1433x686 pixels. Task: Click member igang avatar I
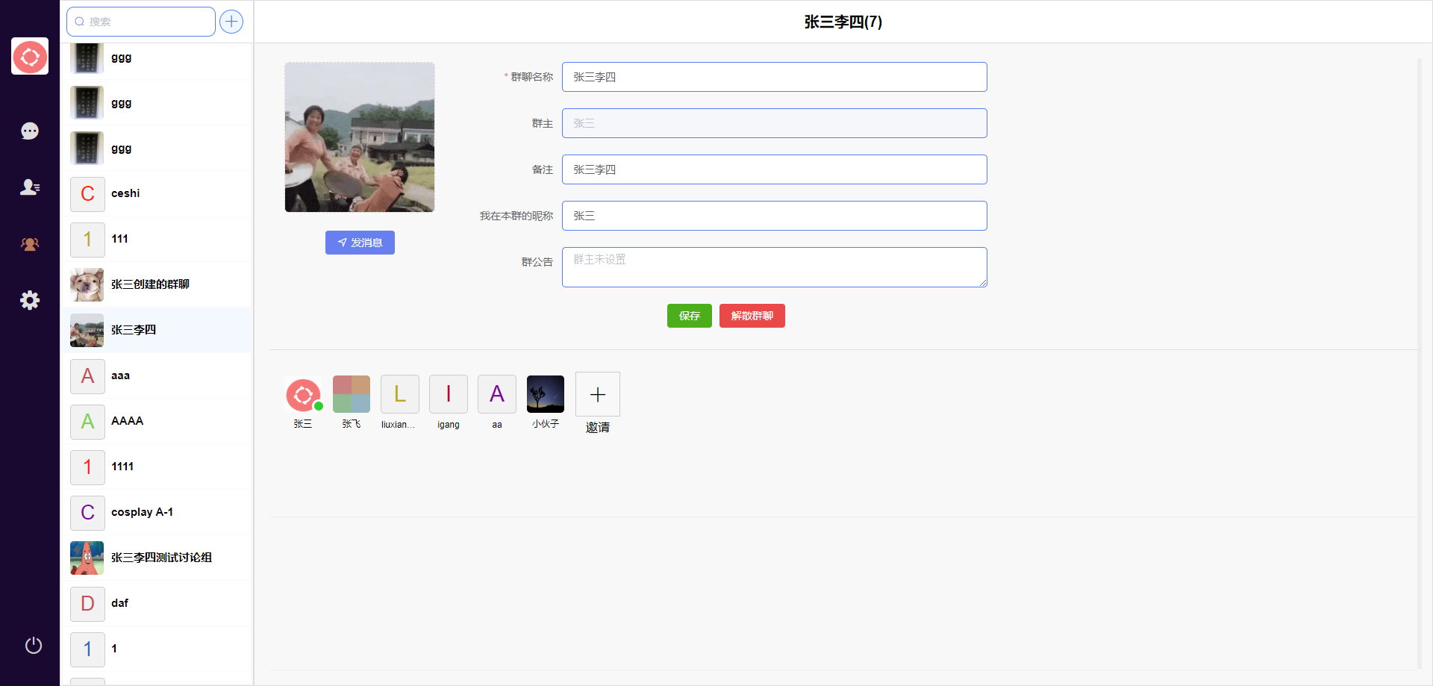tap(449, 394)
